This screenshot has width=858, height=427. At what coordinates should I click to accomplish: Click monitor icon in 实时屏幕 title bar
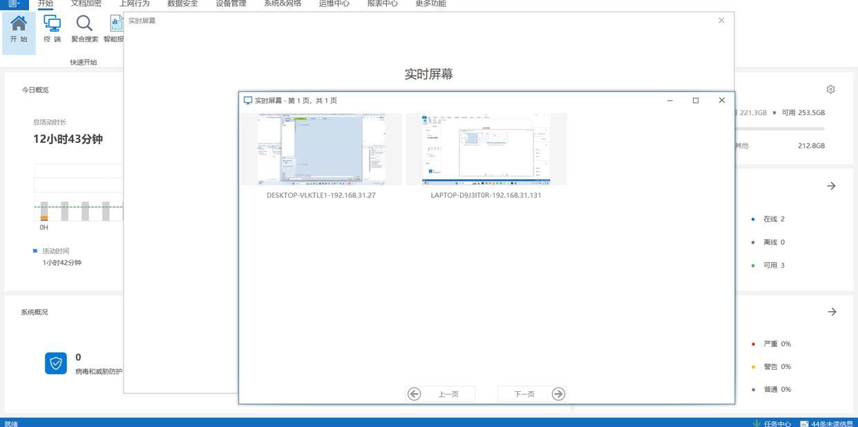tap(248, 101)
